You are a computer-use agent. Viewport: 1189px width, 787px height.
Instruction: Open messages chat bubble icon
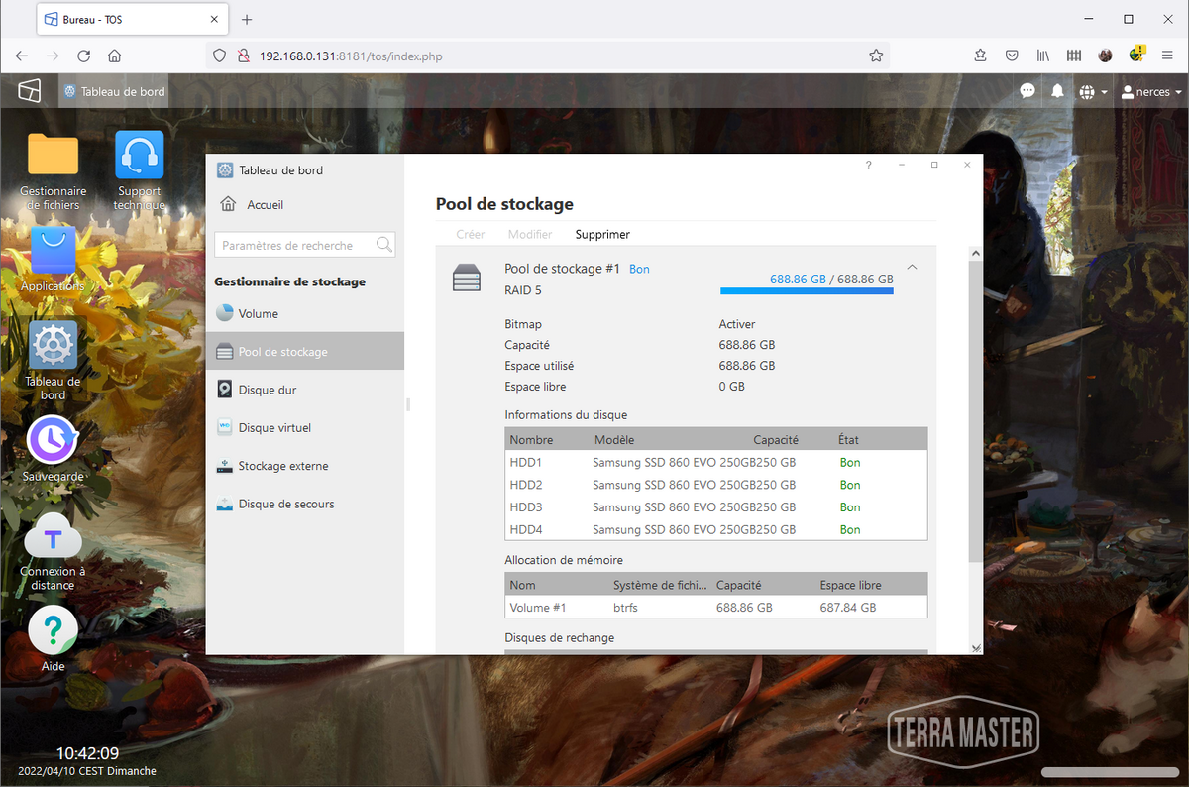click(x=1027, y=91)
